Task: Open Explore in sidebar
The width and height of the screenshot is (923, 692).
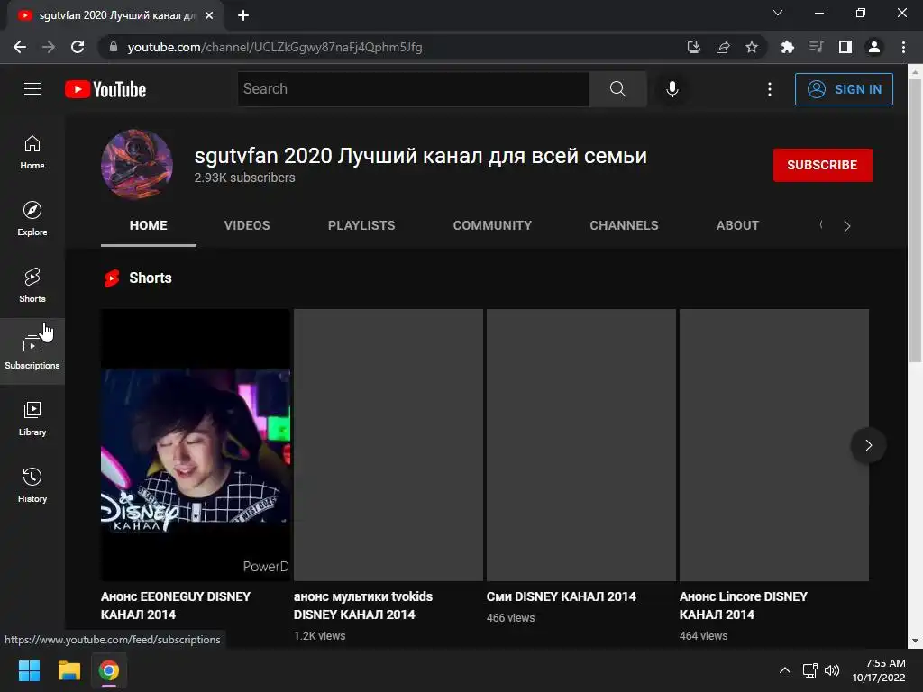Action: (x=32, y=219)
